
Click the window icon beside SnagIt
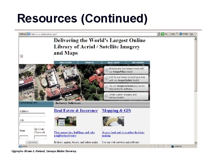click(191, 34)
